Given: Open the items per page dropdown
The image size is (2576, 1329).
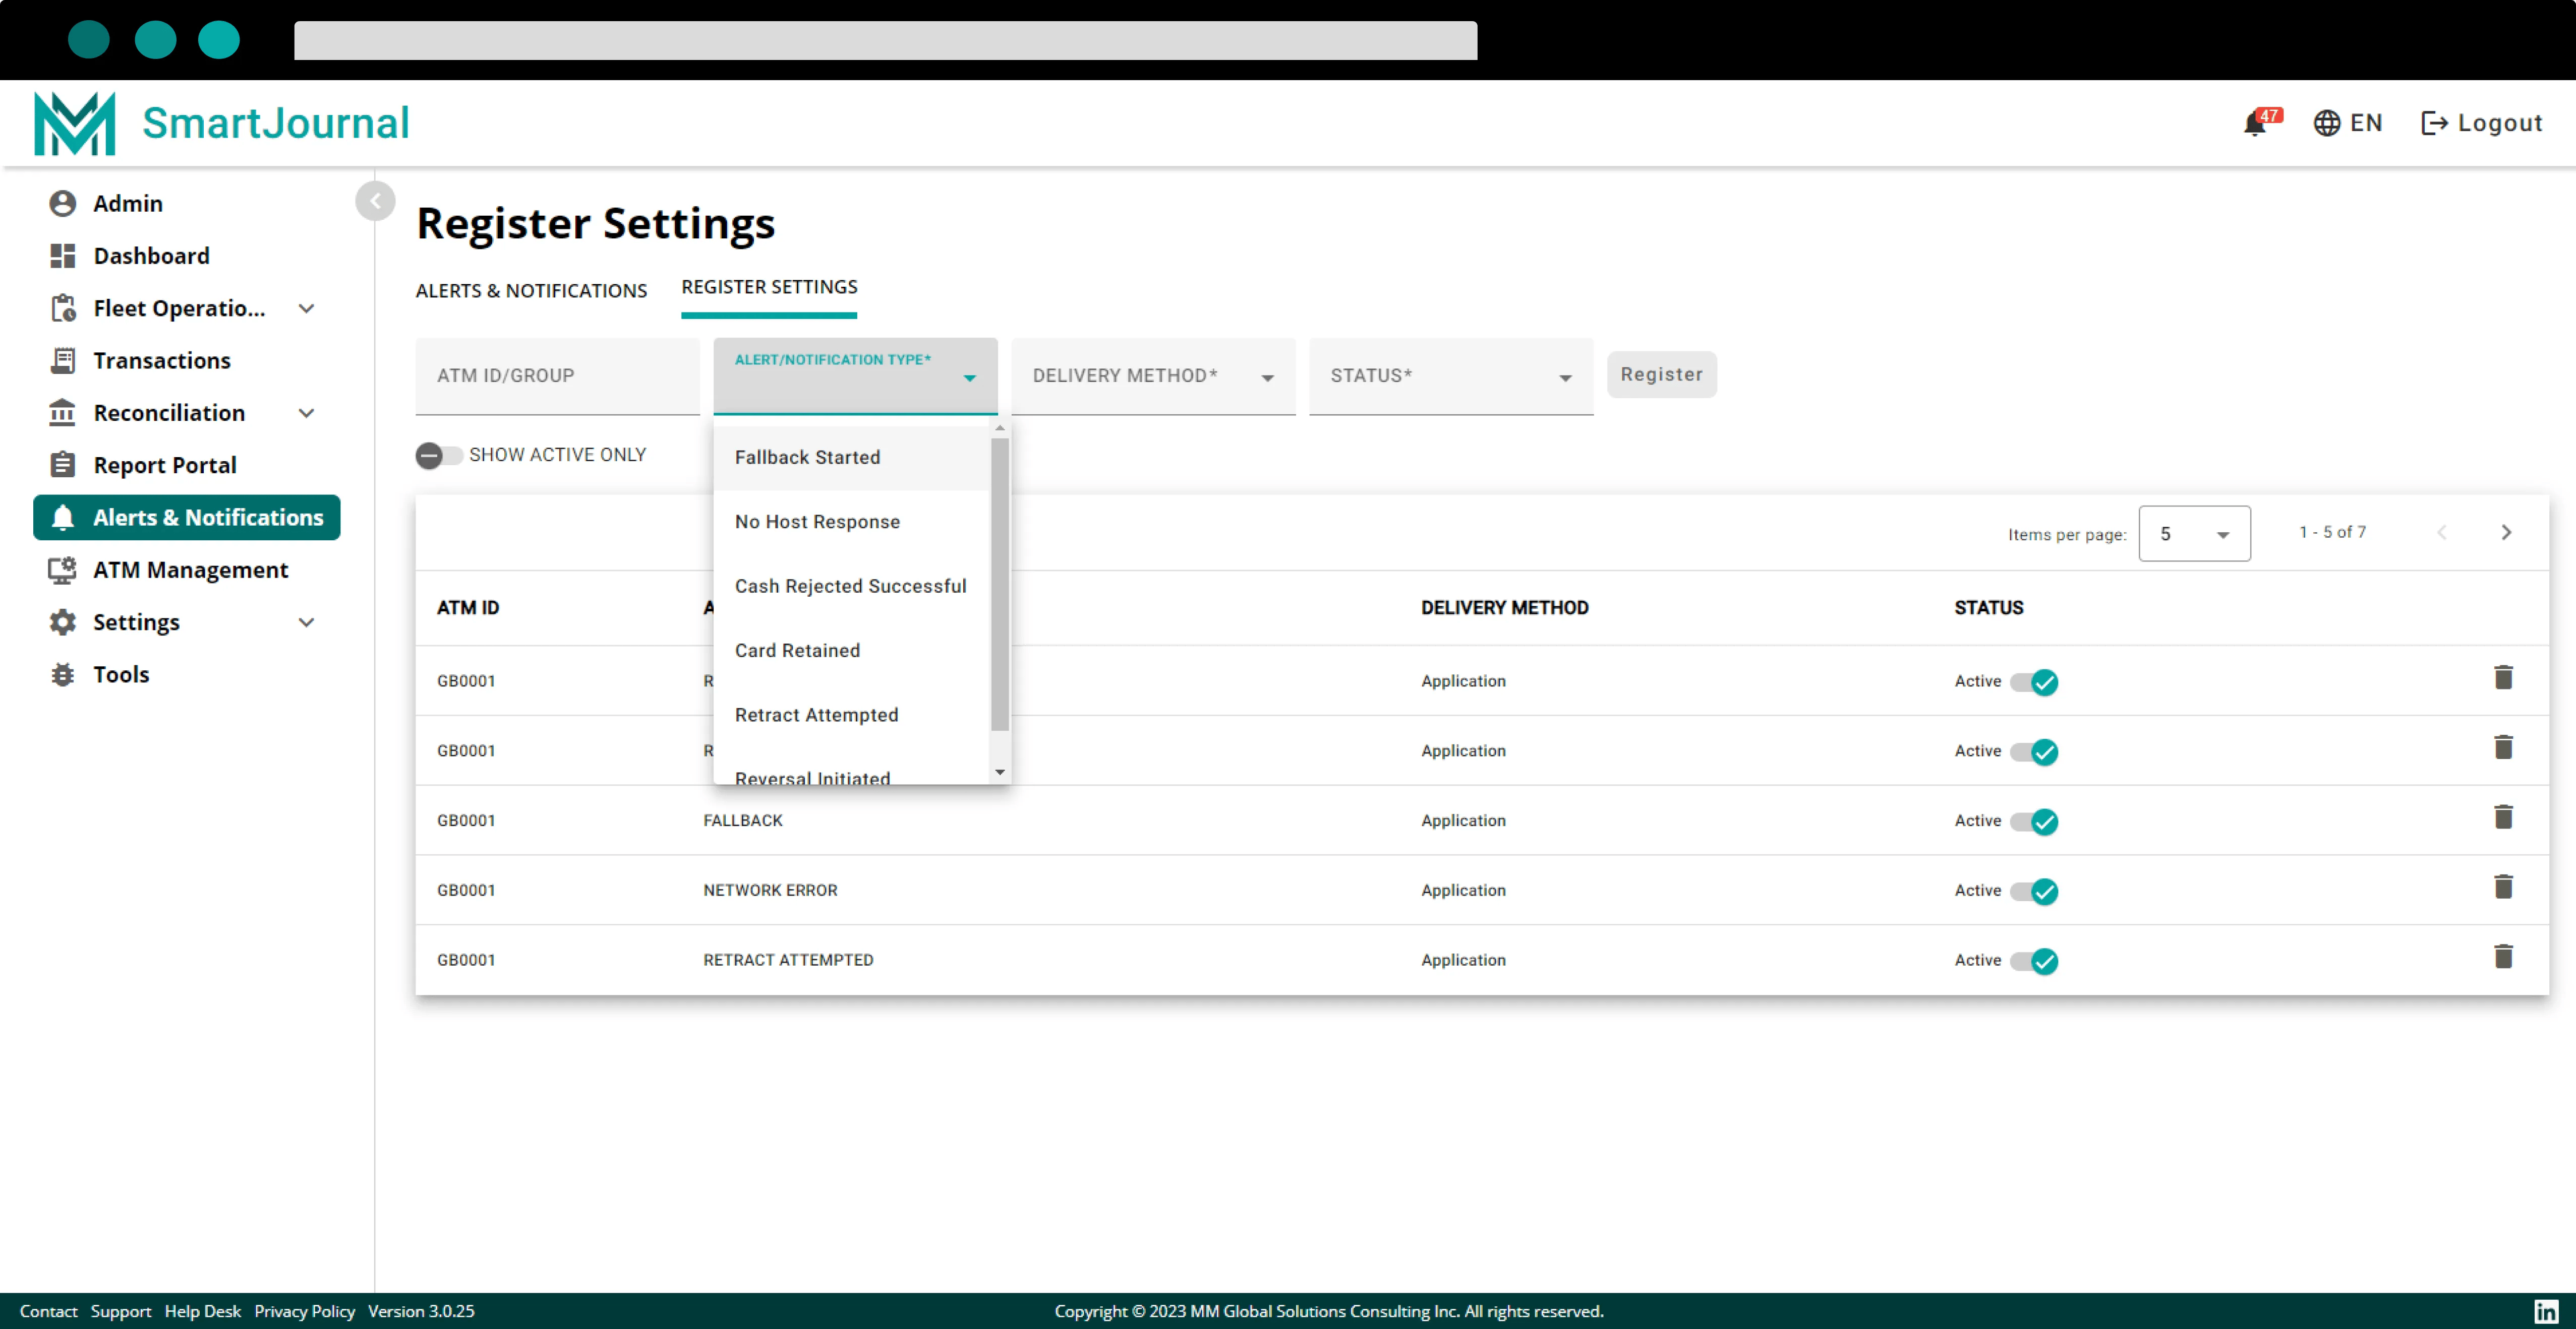Looking at the screenshot, I should coord(2194,534).
